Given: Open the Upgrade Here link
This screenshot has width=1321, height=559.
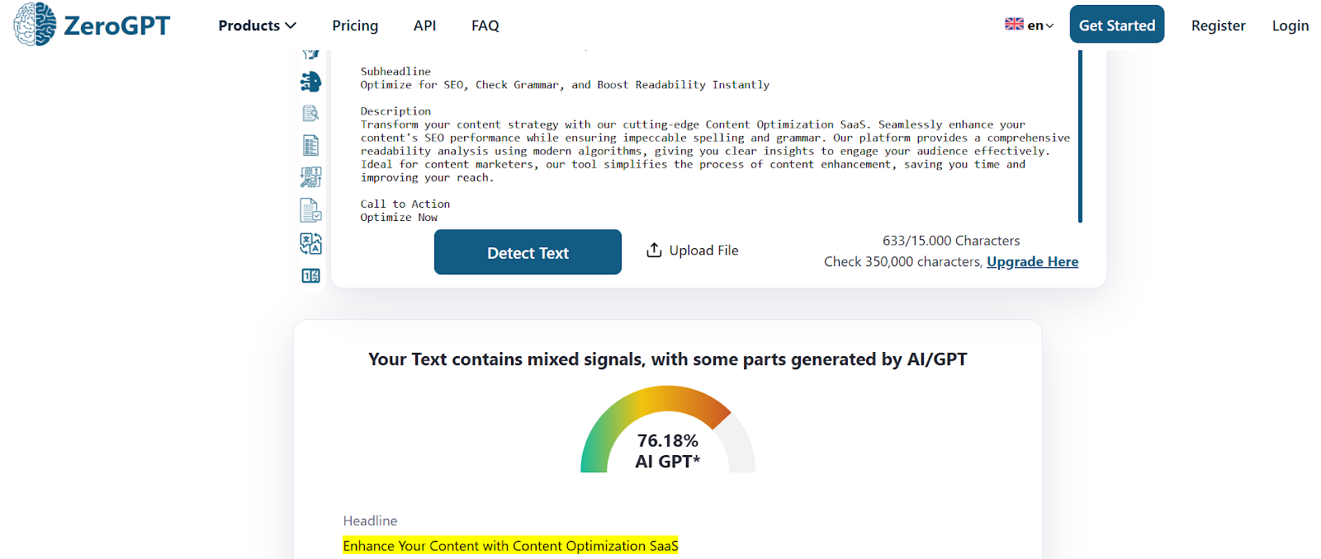Looking at the screenshot, I should click(1032, 261).
